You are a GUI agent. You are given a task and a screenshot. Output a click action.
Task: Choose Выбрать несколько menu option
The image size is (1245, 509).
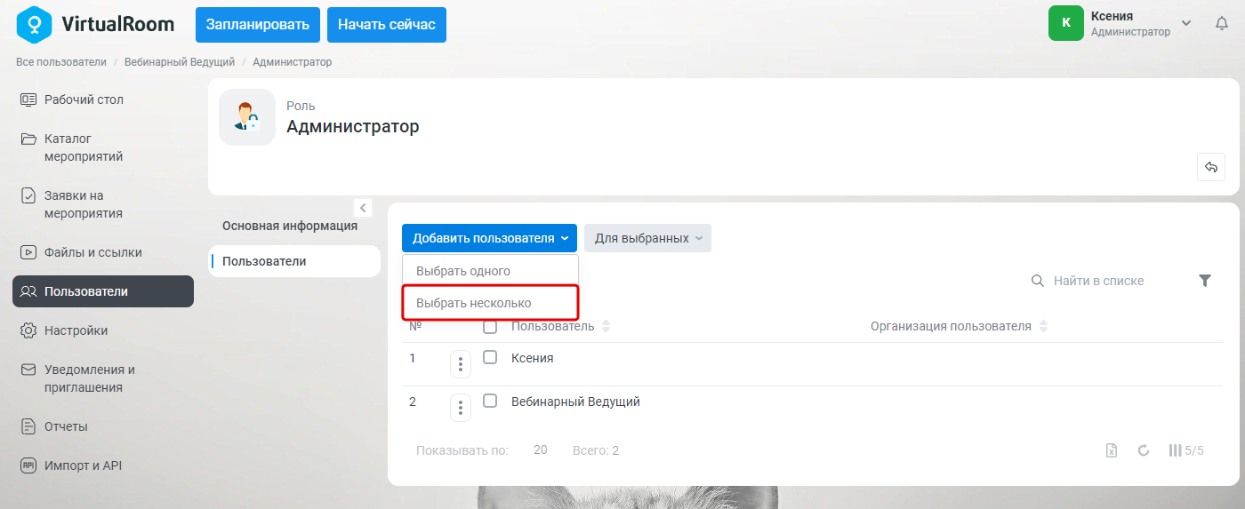(490, 303)
